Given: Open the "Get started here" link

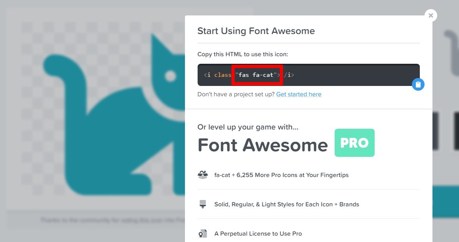Looking at the screenshot, I should point(299,94).
